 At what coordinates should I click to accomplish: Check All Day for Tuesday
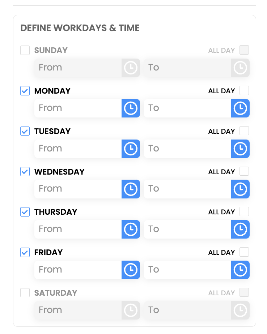(x=244, y=131)
